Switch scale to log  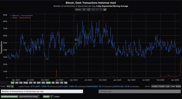[12, 86]
